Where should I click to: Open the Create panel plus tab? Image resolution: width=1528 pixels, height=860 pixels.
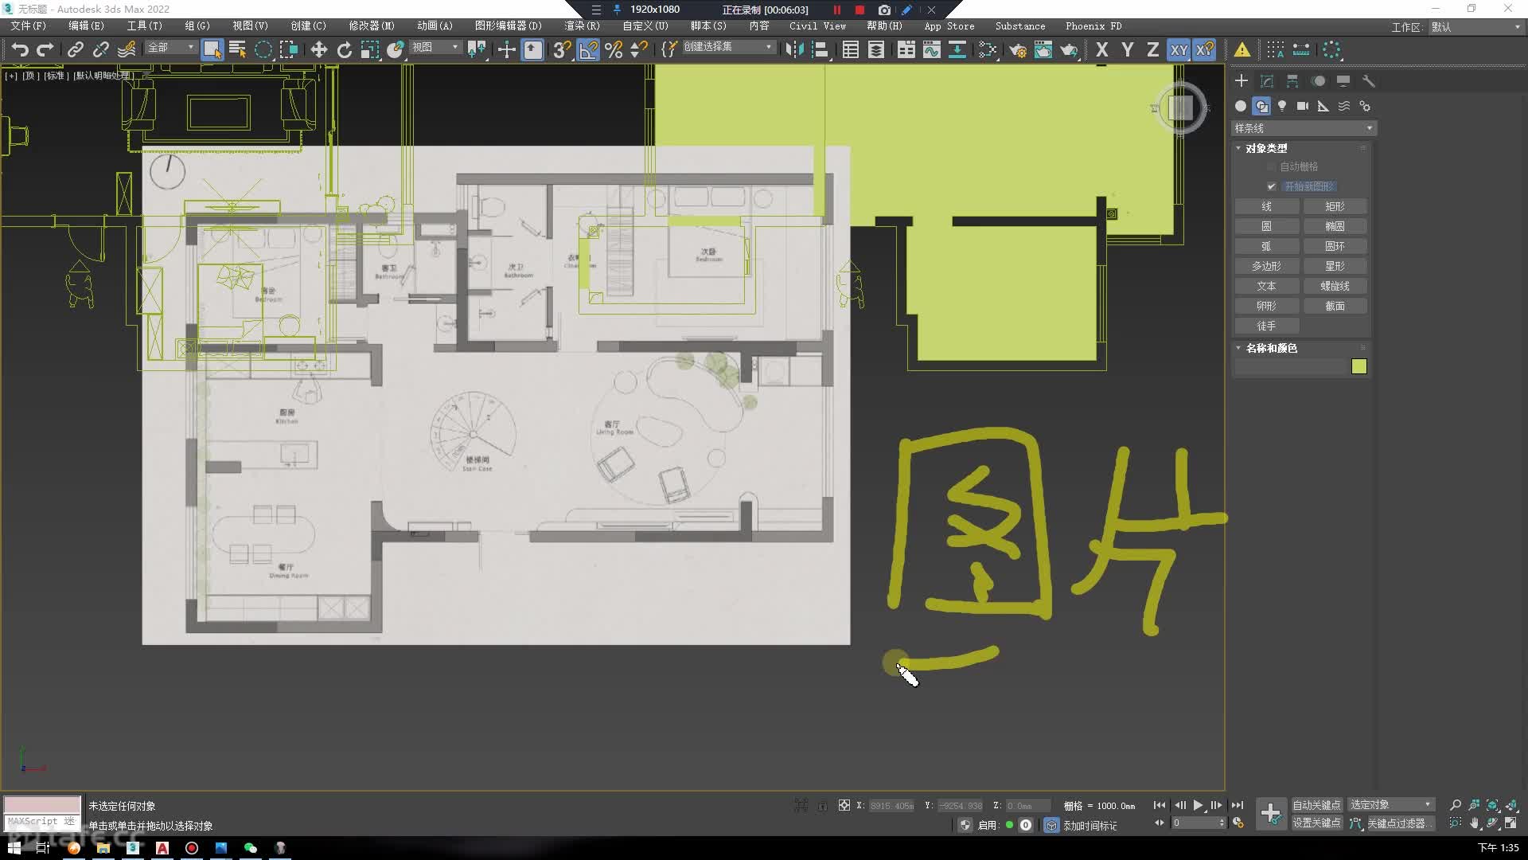point(1241,80)
